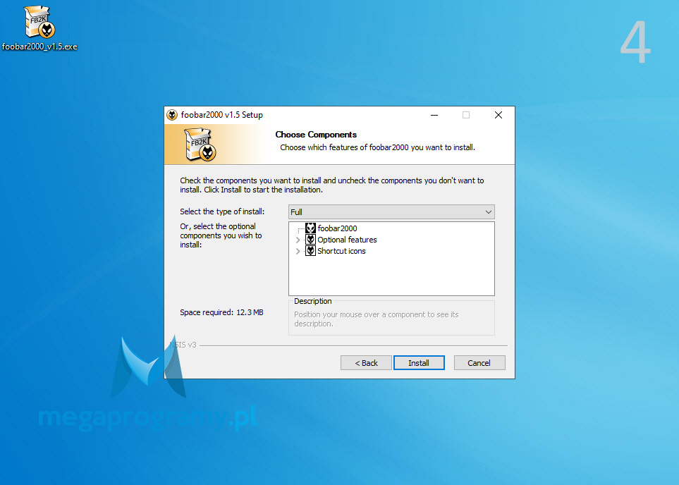Click the foobar2000 icon in the Setup title bar
The height and width of the screenshot is (485, 679).
(172, 115)
